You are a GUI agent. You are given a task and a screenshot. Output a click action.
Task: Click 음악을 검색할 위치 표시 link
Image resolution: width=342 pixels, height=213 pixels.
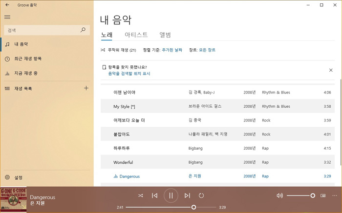tap(129, 74)
